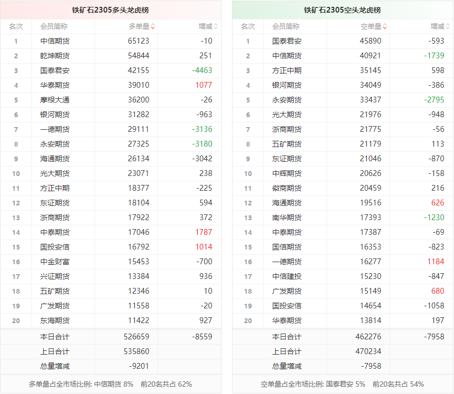
Task: Select 兴证期货 in the long table
Action: [x=55, y=276]
